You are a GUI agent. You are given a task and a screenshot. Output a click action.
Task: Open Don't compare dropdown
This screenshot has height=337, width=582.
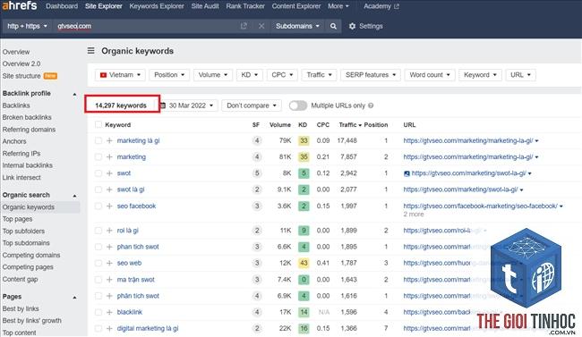point(252,105)
